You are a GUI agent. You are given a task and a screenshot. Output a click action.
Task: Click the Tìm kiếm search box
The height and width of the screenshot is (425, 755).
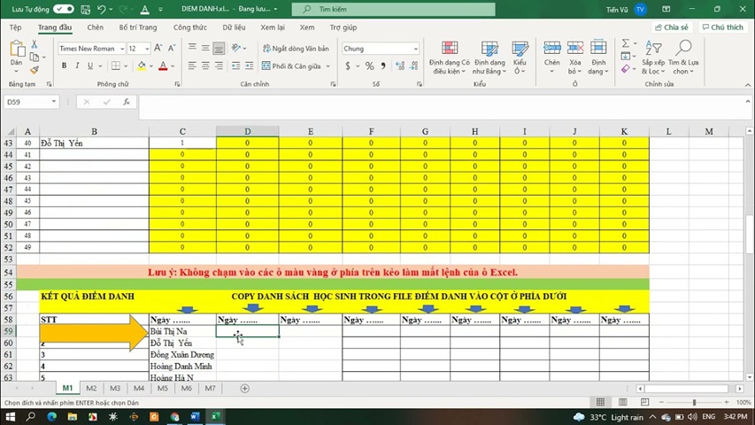coord(394,9)
